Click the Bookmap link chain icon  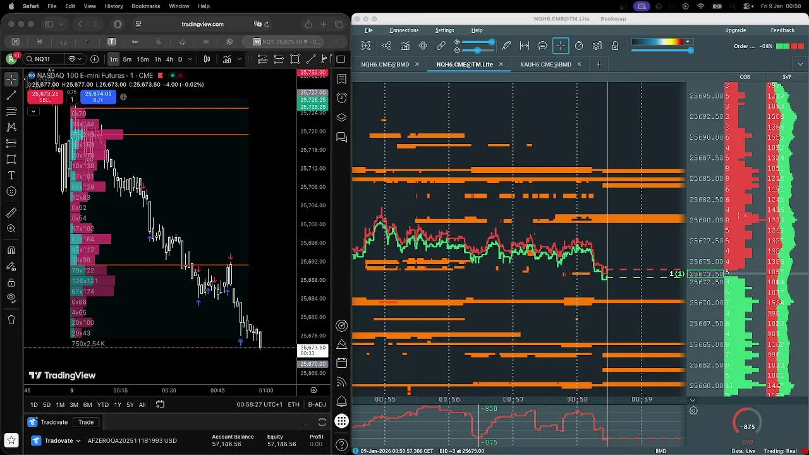(x=441, y=45)
